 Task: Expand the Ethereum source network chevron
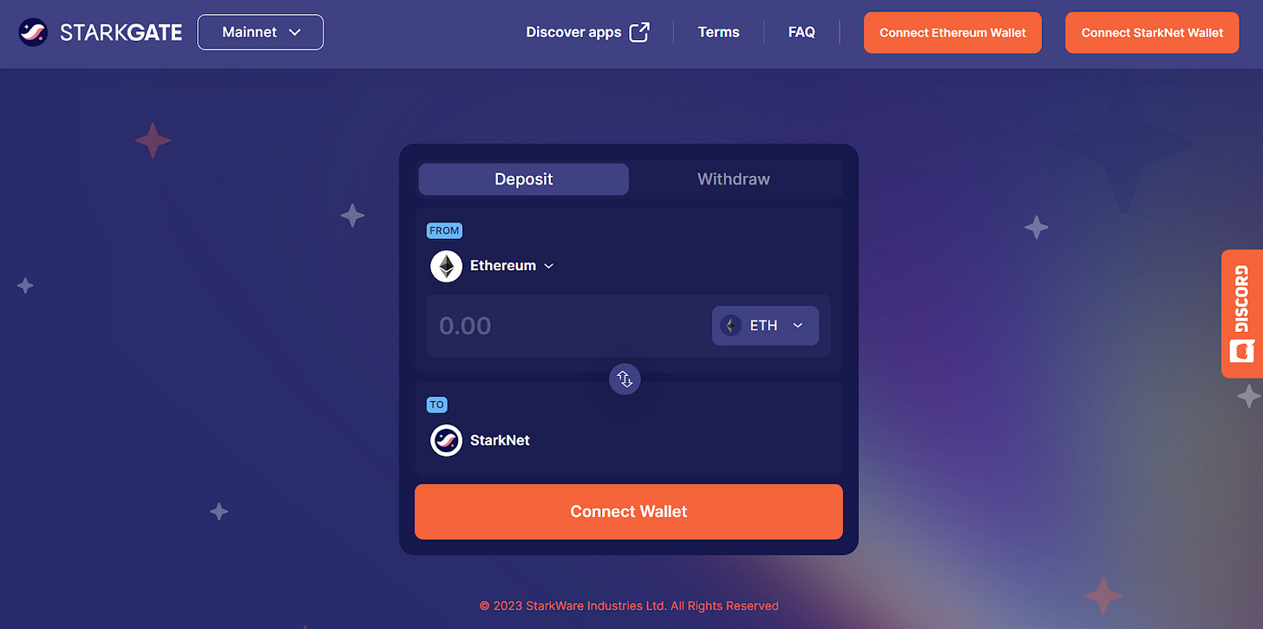click(548, 266)
